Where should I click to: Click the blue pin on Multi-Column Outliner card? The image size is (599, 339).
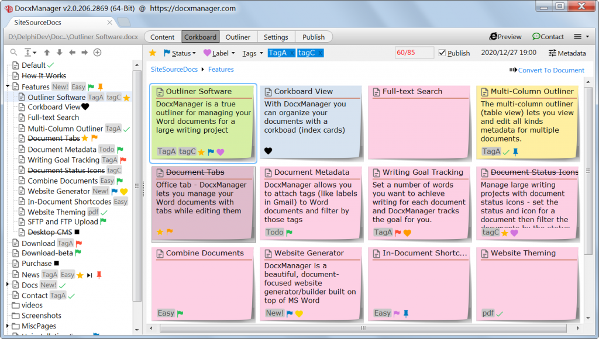(515, 152)
